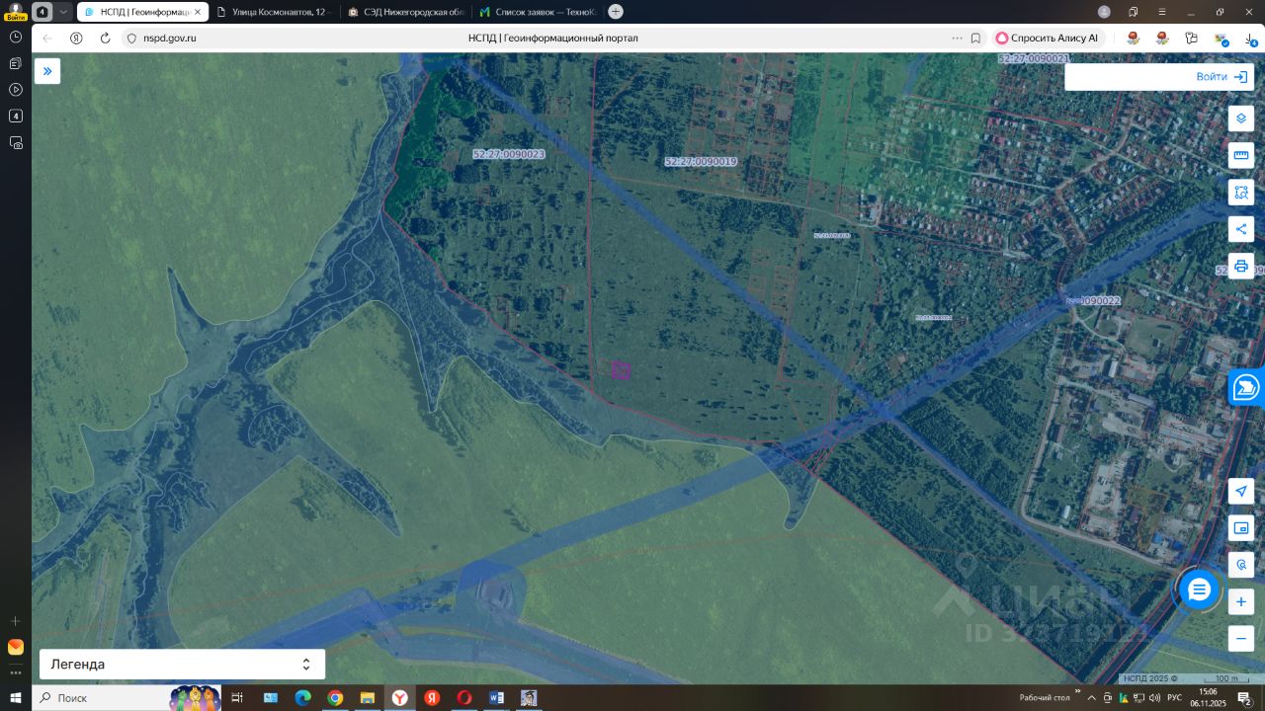Open the map layers panel
This screenshot has height=711, width=1265.
tap(1241, 119)
